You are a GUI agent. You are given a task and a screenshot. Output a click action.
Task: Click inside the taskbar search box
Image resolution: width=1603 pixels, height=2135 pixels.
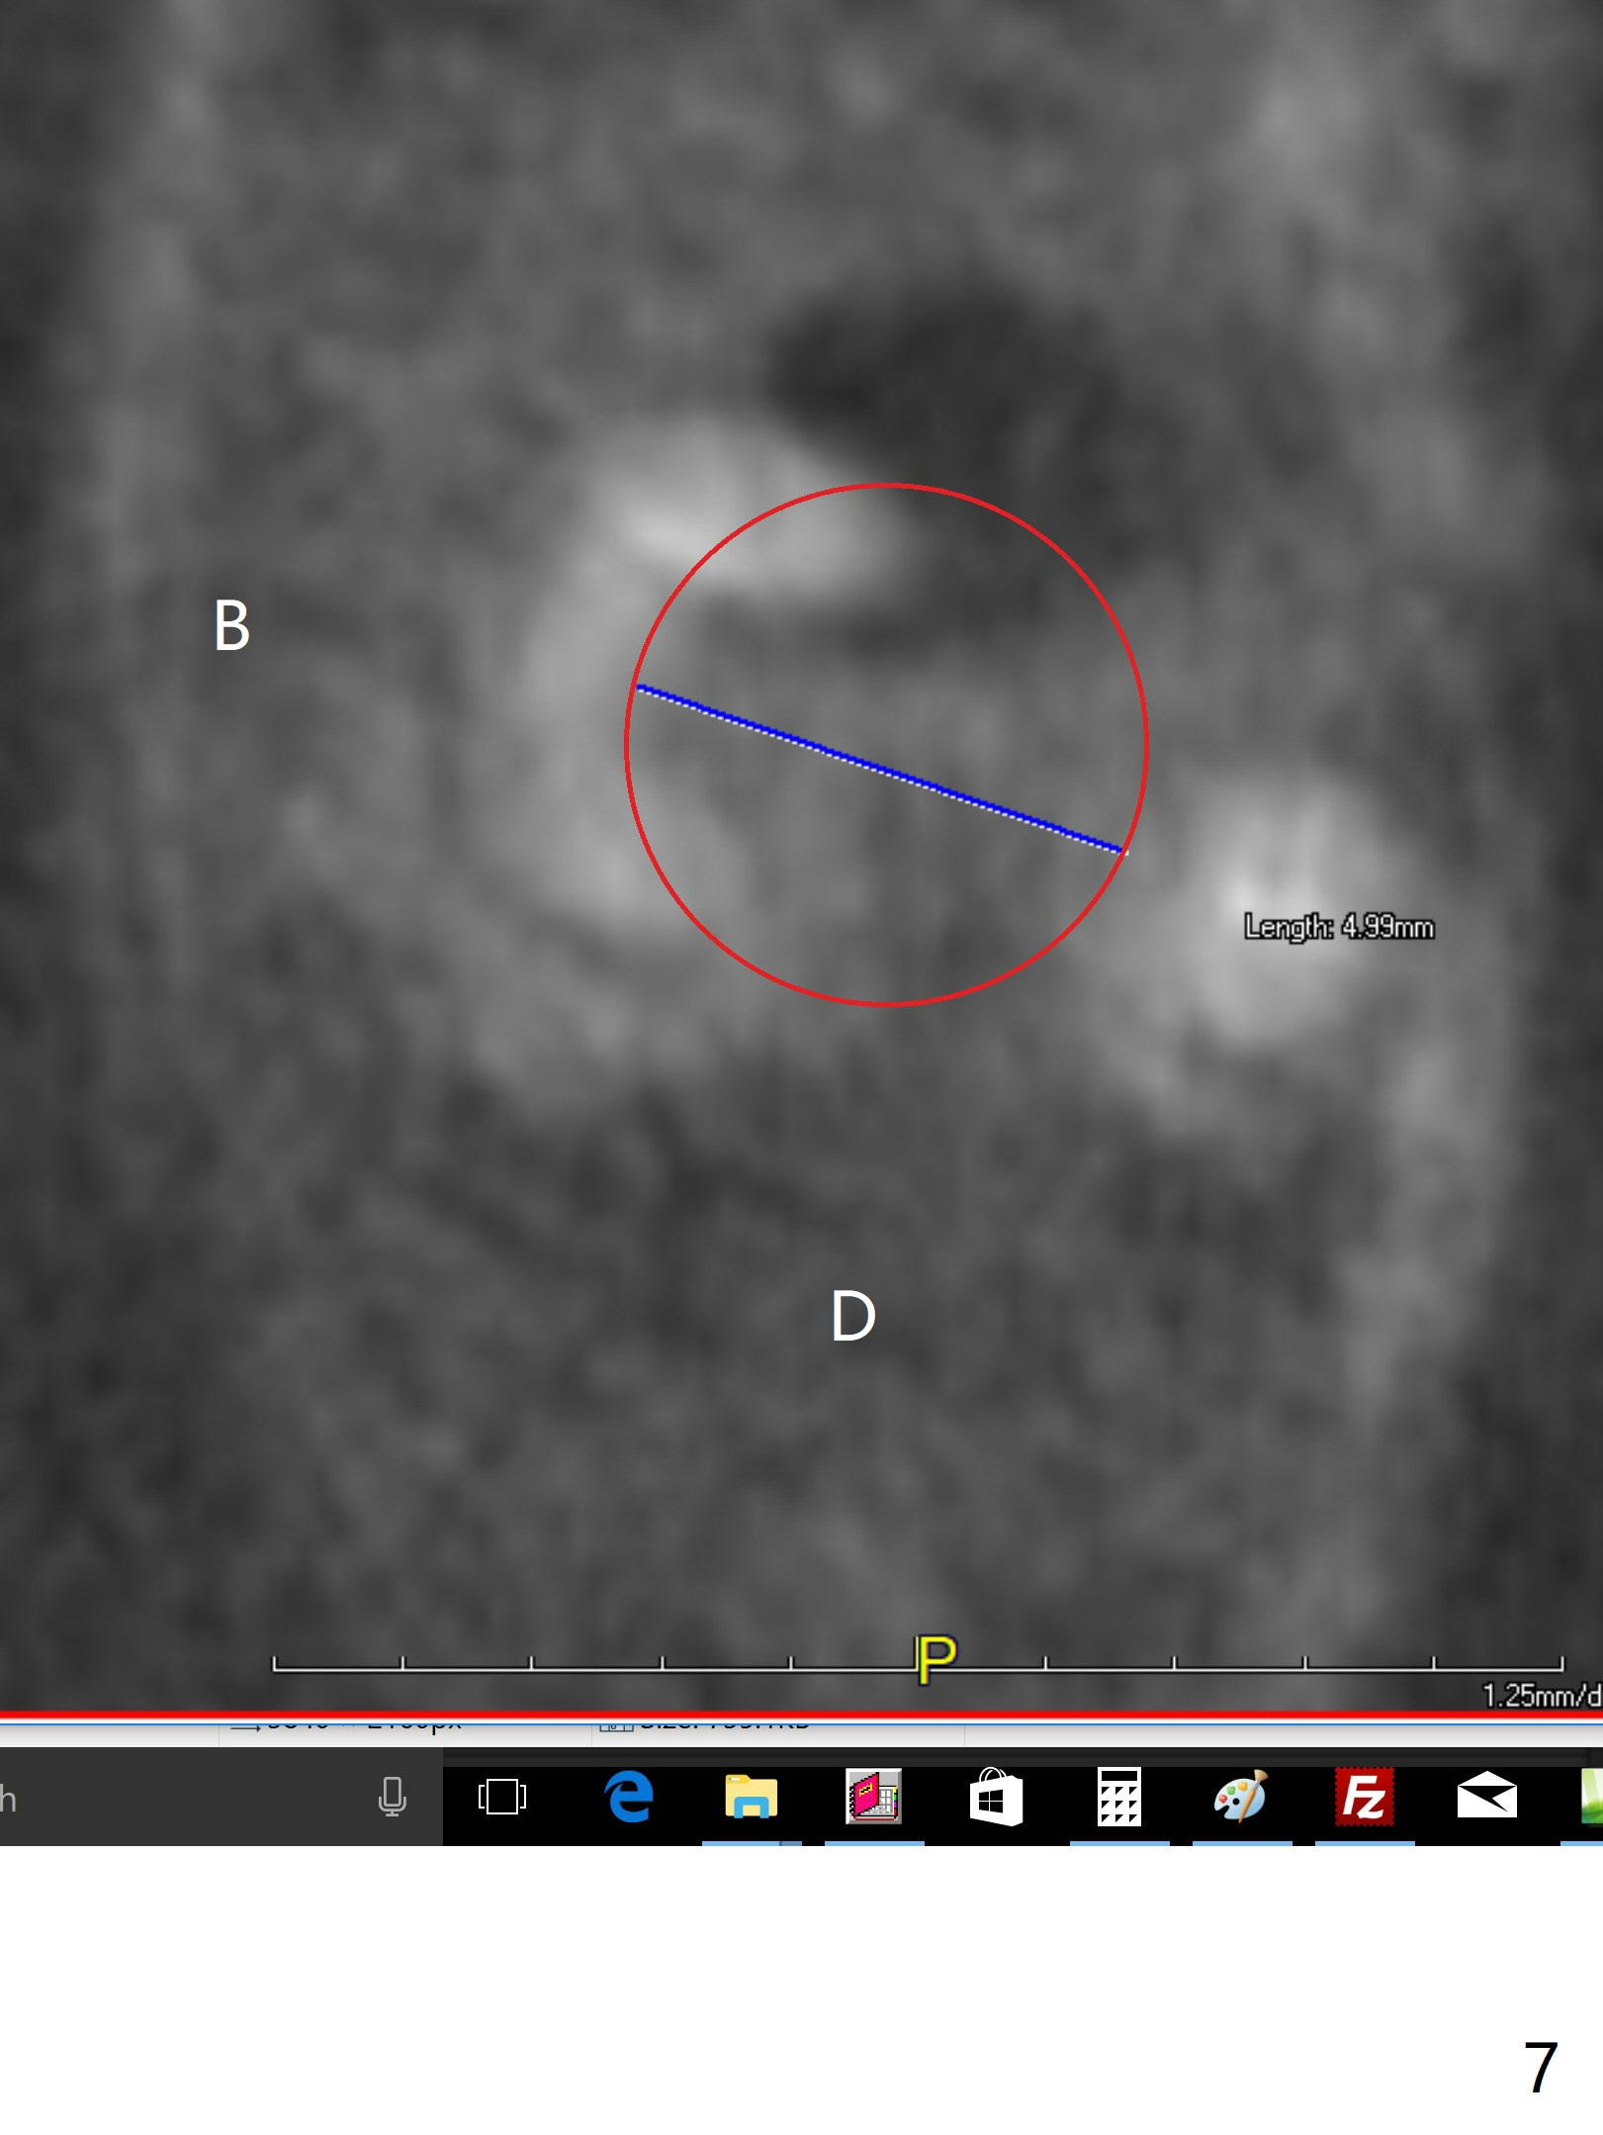click(x=178, y=1797)
